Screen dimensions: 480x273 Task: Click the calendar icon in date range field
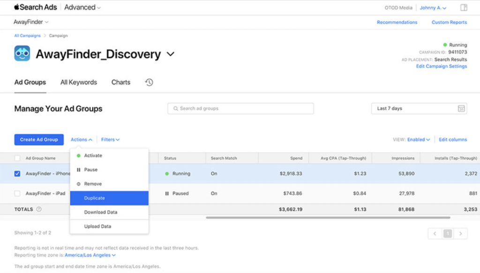point(461,109)
